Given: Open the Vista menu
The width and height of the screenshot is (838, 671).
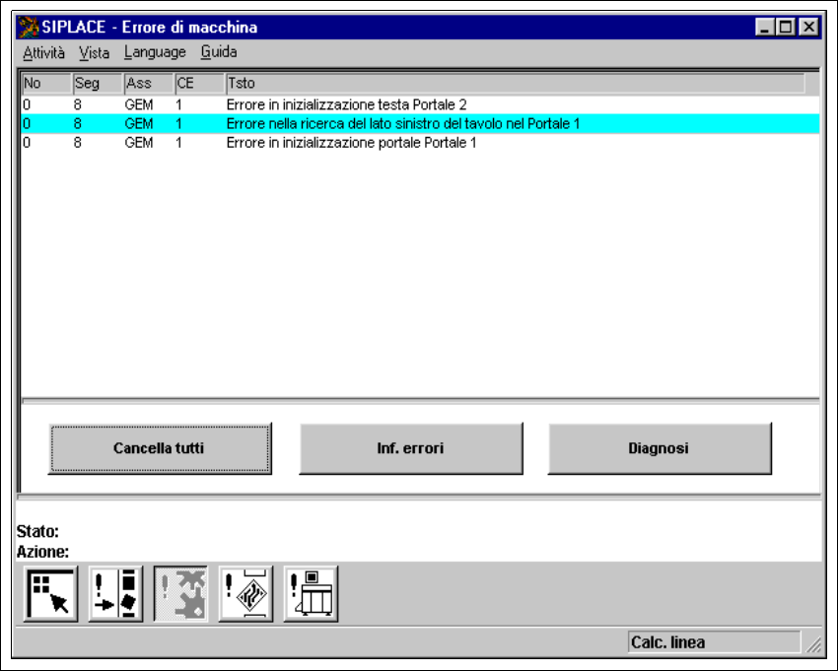Looking at the screenshot, I should [94, 52].
